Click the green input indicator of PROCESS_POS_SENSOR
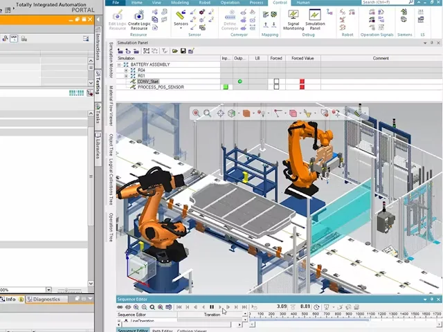Screen dimensions: 443x332 coord(226,87)
